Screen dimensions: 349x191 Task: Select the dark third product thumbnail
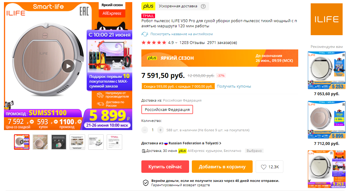(x=59, y=142)
